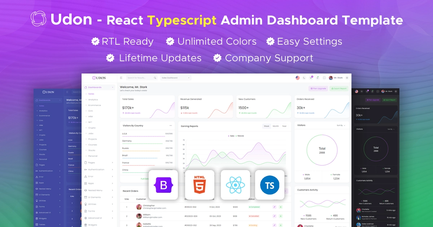Select Ecommerce in the light sidebar
The height and width of the screenshot is (227, 433).
[95, 105]
